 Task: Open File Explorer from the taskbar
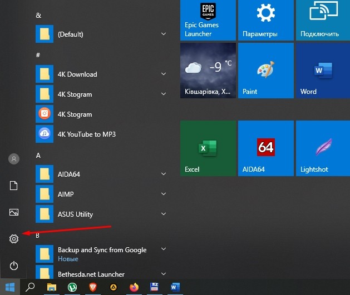click(x=52, y=287)
